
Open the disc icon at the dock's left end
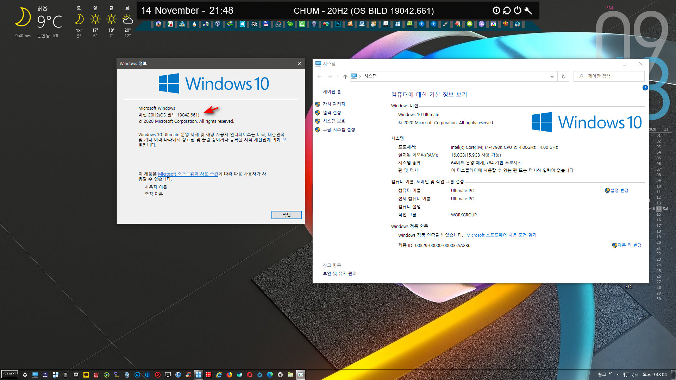(x=158, y=24)
